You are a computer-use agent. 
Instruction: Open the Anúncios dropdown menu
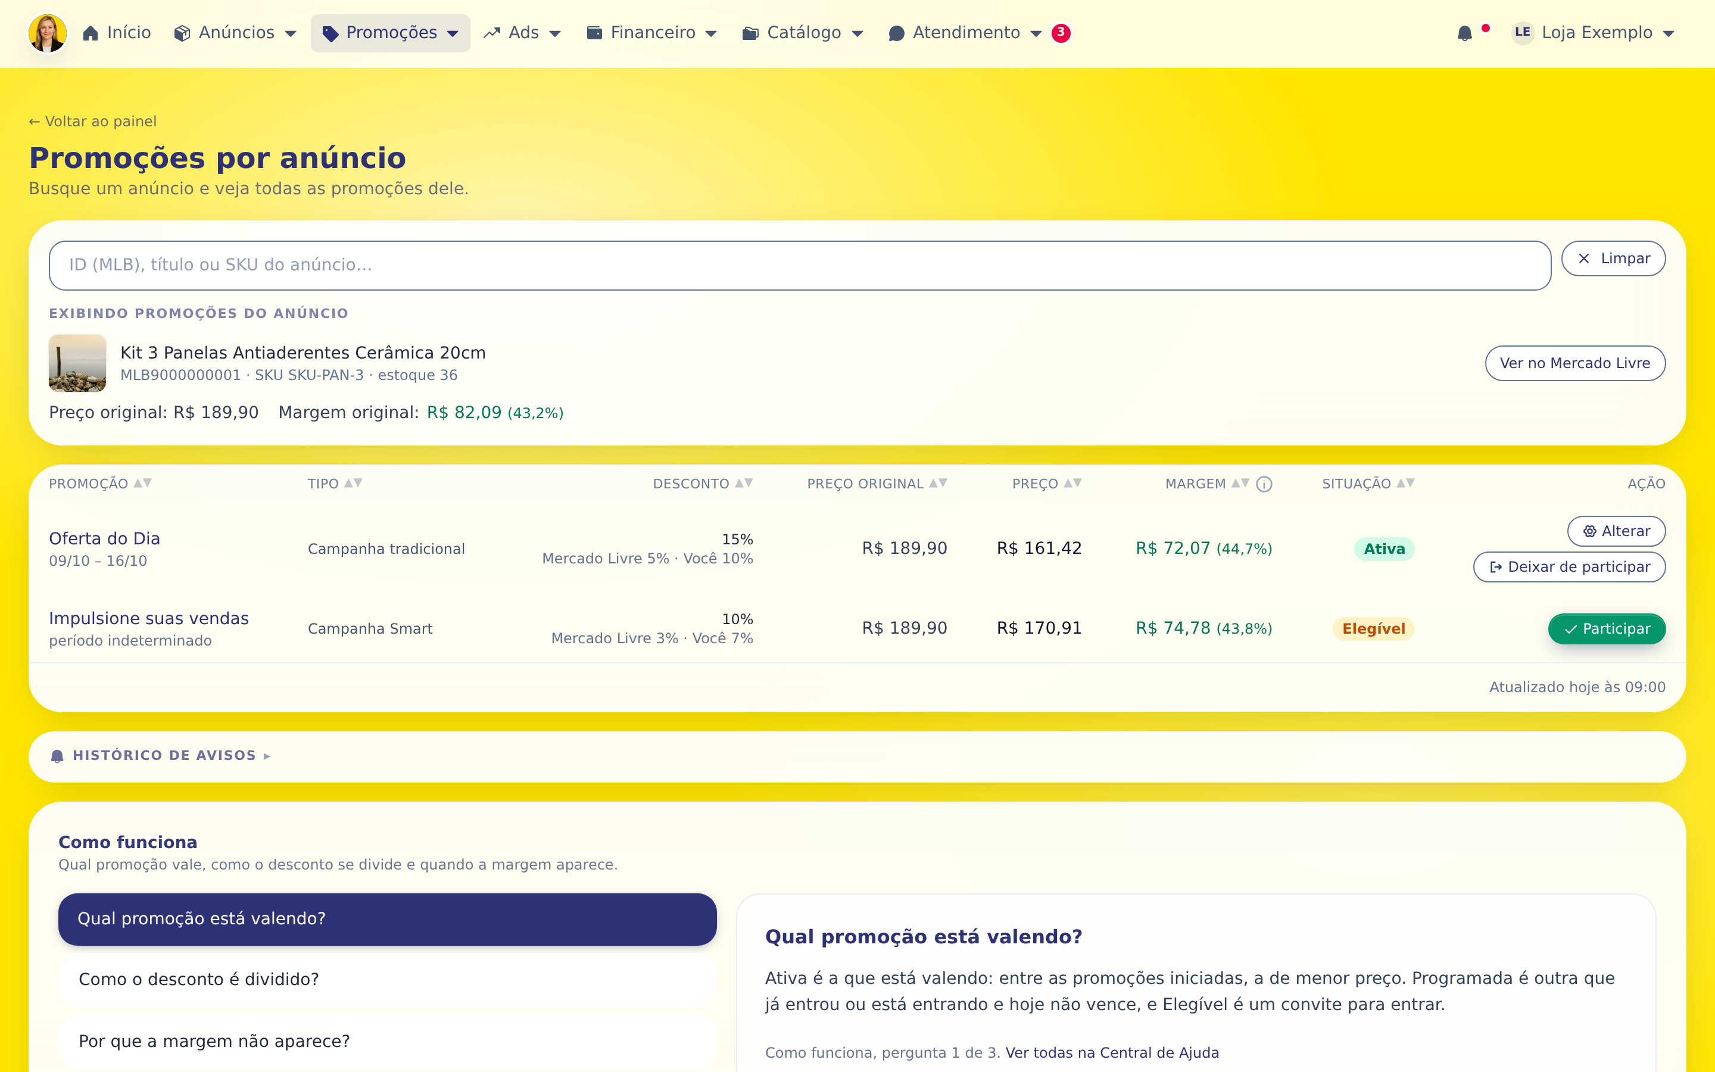pyautogui.click(x=235, y=33)
